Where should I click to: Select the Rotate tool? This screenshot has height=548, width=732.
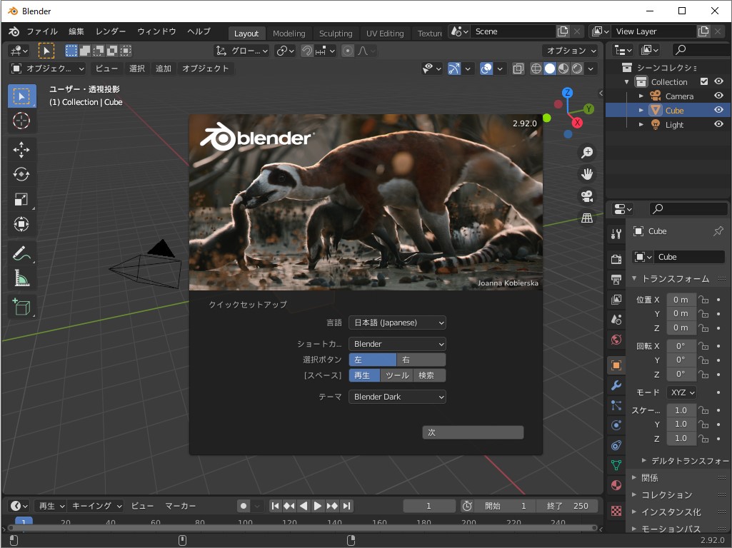tap(21, 174)
